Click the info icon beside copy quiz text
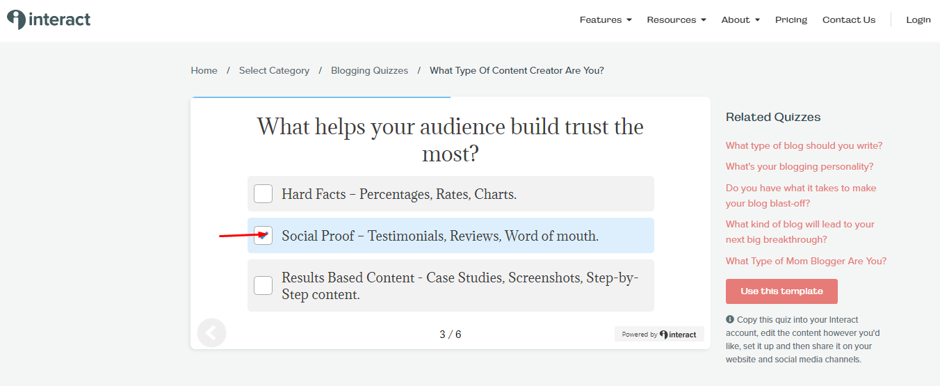Image resolution: width=940 pixels, height=386 pixels. [730, 319]
